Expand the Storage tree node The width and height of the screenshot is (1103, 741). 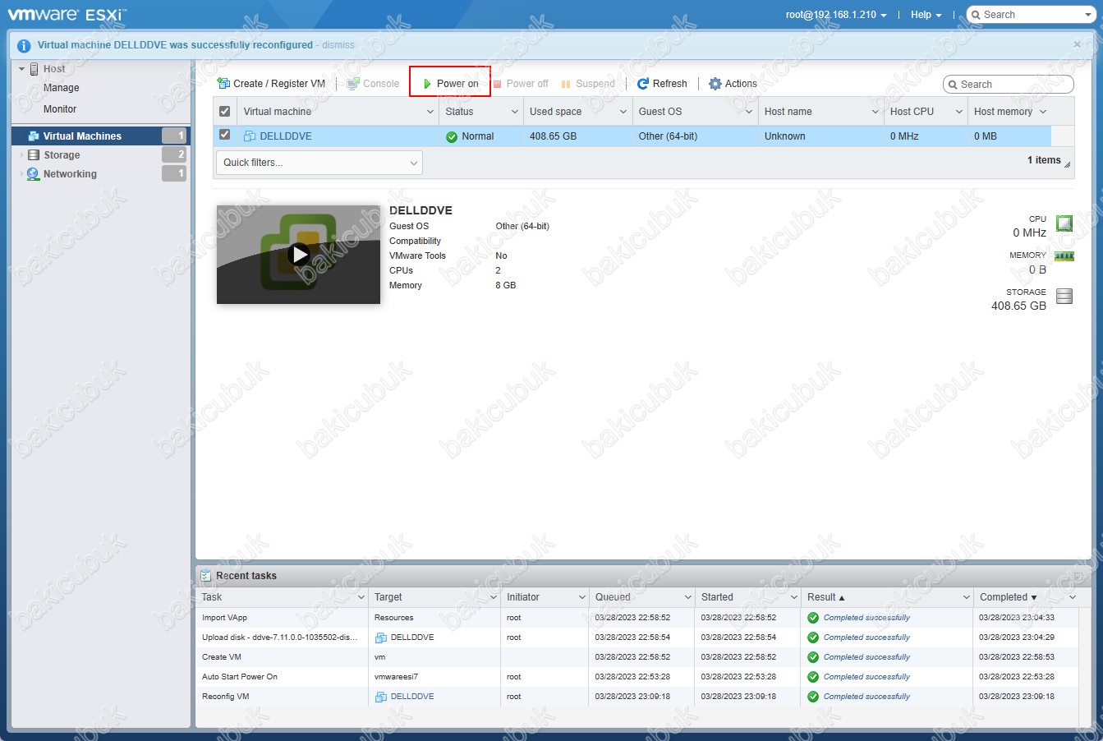point(21,154)
